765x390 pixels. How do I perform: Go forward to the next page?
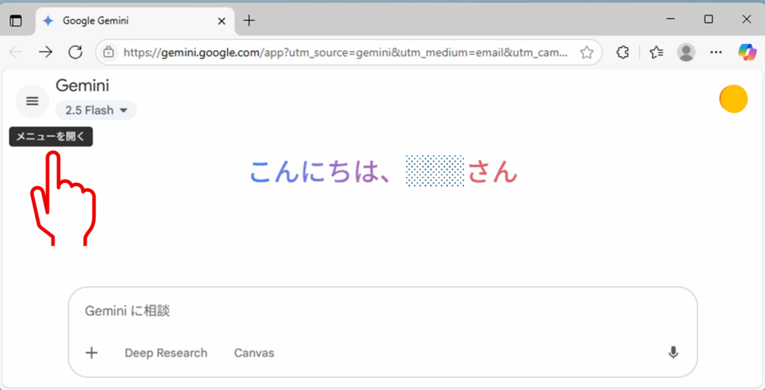coord(46,52)
